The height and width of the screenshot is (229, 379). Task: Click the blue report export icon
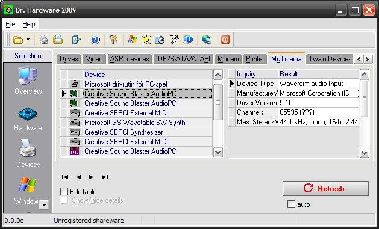click(76, 40)
